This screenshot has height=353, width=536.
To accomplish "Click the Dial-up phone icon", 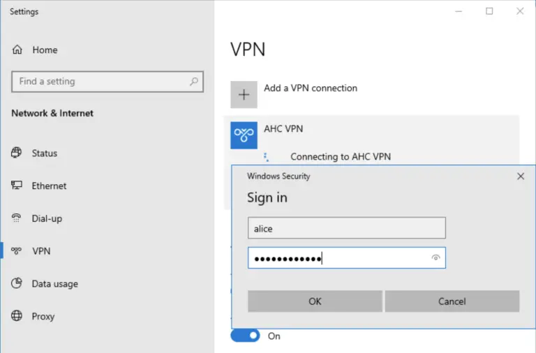I will coord(17,218).
